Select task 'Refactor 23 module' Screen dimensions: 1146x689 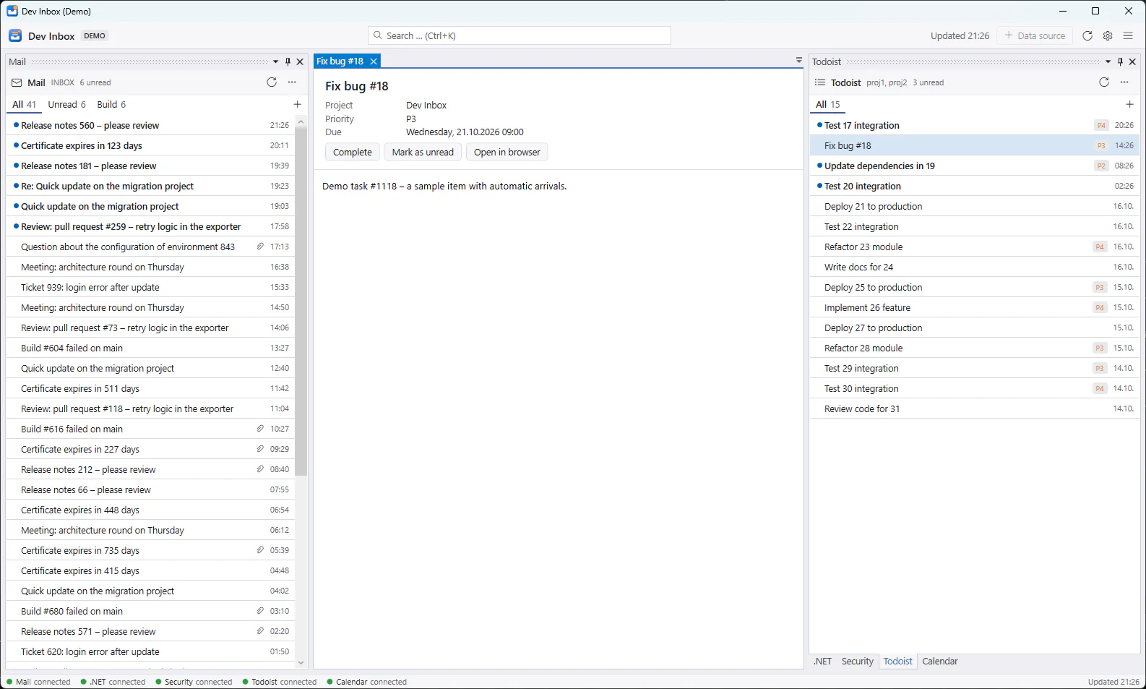coord(975,247)
